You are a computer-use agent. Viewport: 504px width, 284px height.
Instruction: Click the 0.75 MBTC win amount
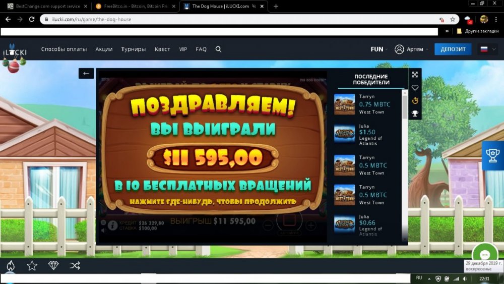click(375, 104)
